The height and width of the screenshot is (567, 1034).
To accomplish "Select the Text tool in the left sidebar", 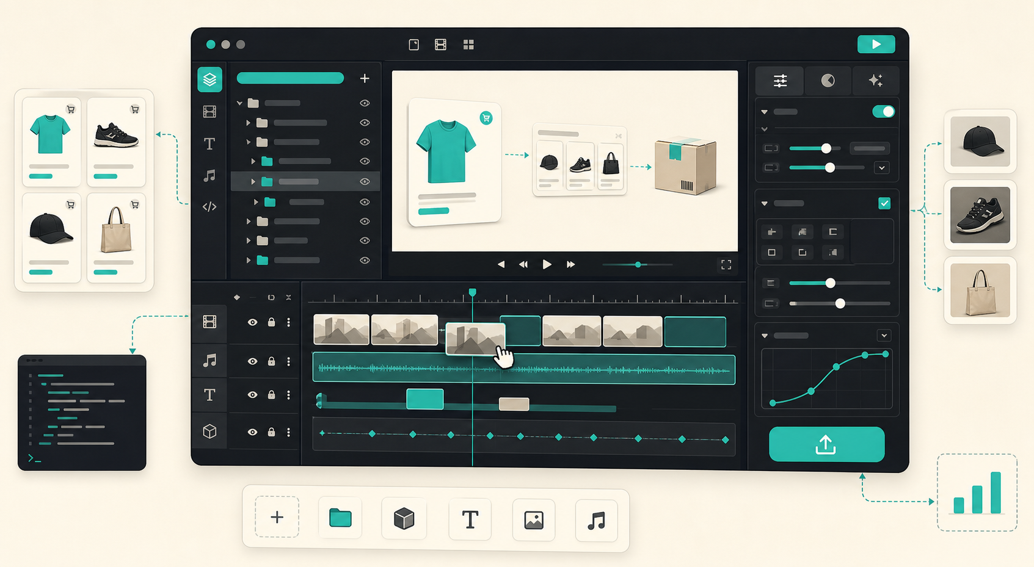I will (x=209, y=144).
